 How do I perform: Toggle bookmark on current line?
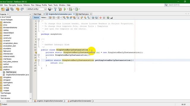pos(89,18)
